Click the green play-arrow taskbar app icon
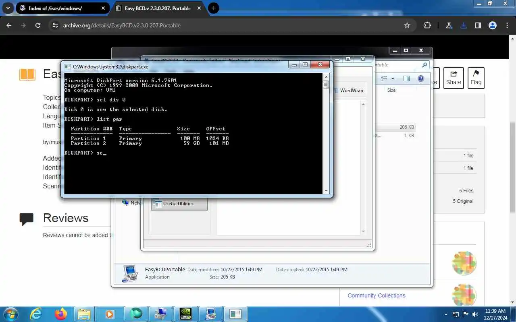516x322 pixels. pos(135,314)
